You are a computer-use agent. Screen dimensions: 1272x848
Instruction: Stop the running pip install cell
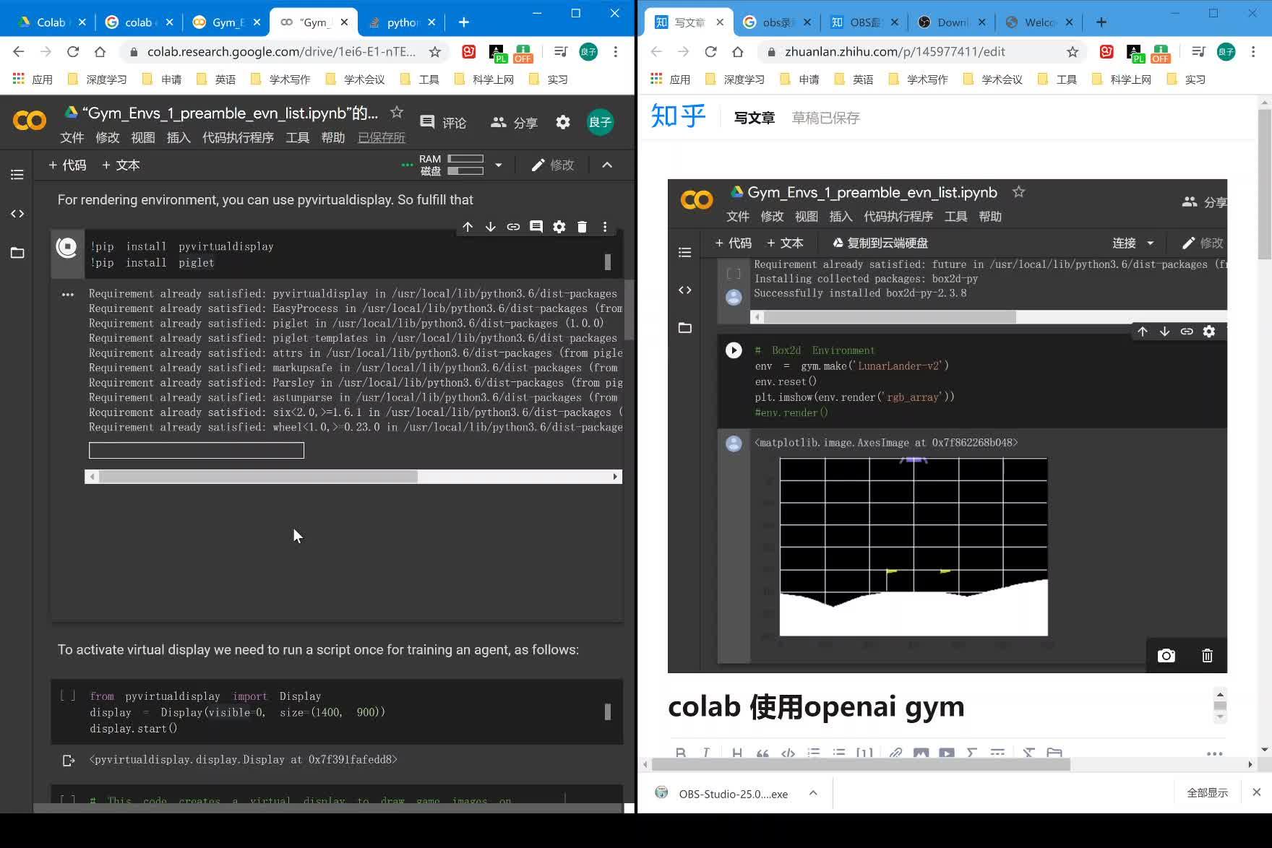67,247
